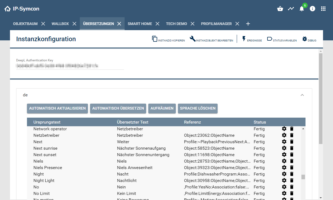333x200 pixels.
Task: Open notifications via the bell icon
Action: tap(301, 9)
